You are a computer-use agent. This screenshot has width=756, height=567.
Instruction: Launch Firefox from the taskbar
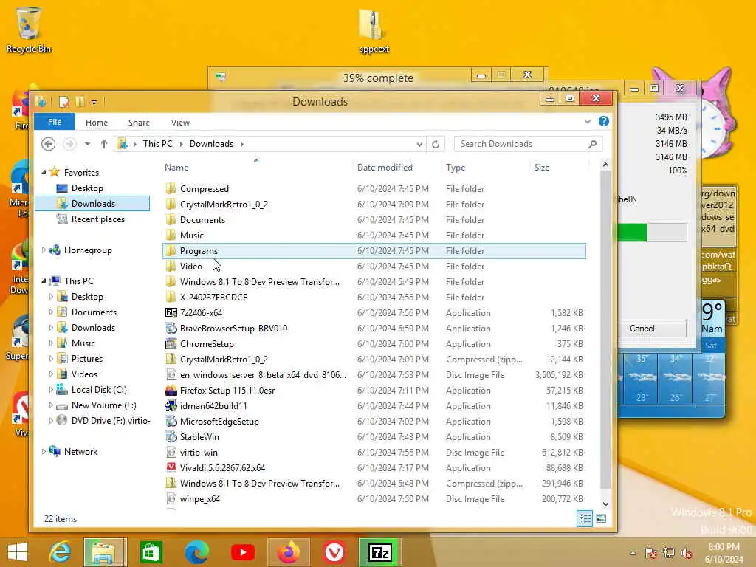[x=289, y=552]
